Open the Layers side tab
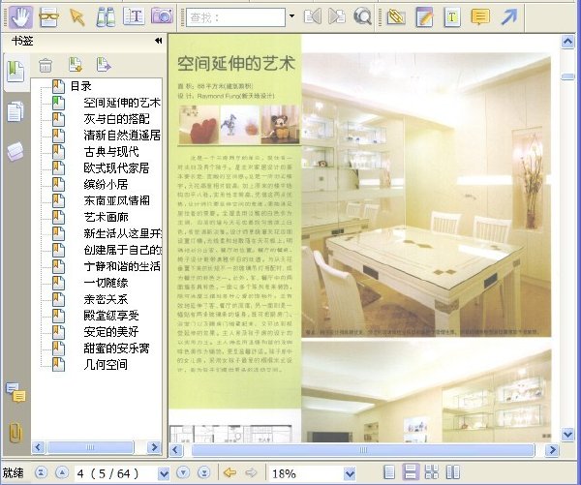 click(15, 152)
